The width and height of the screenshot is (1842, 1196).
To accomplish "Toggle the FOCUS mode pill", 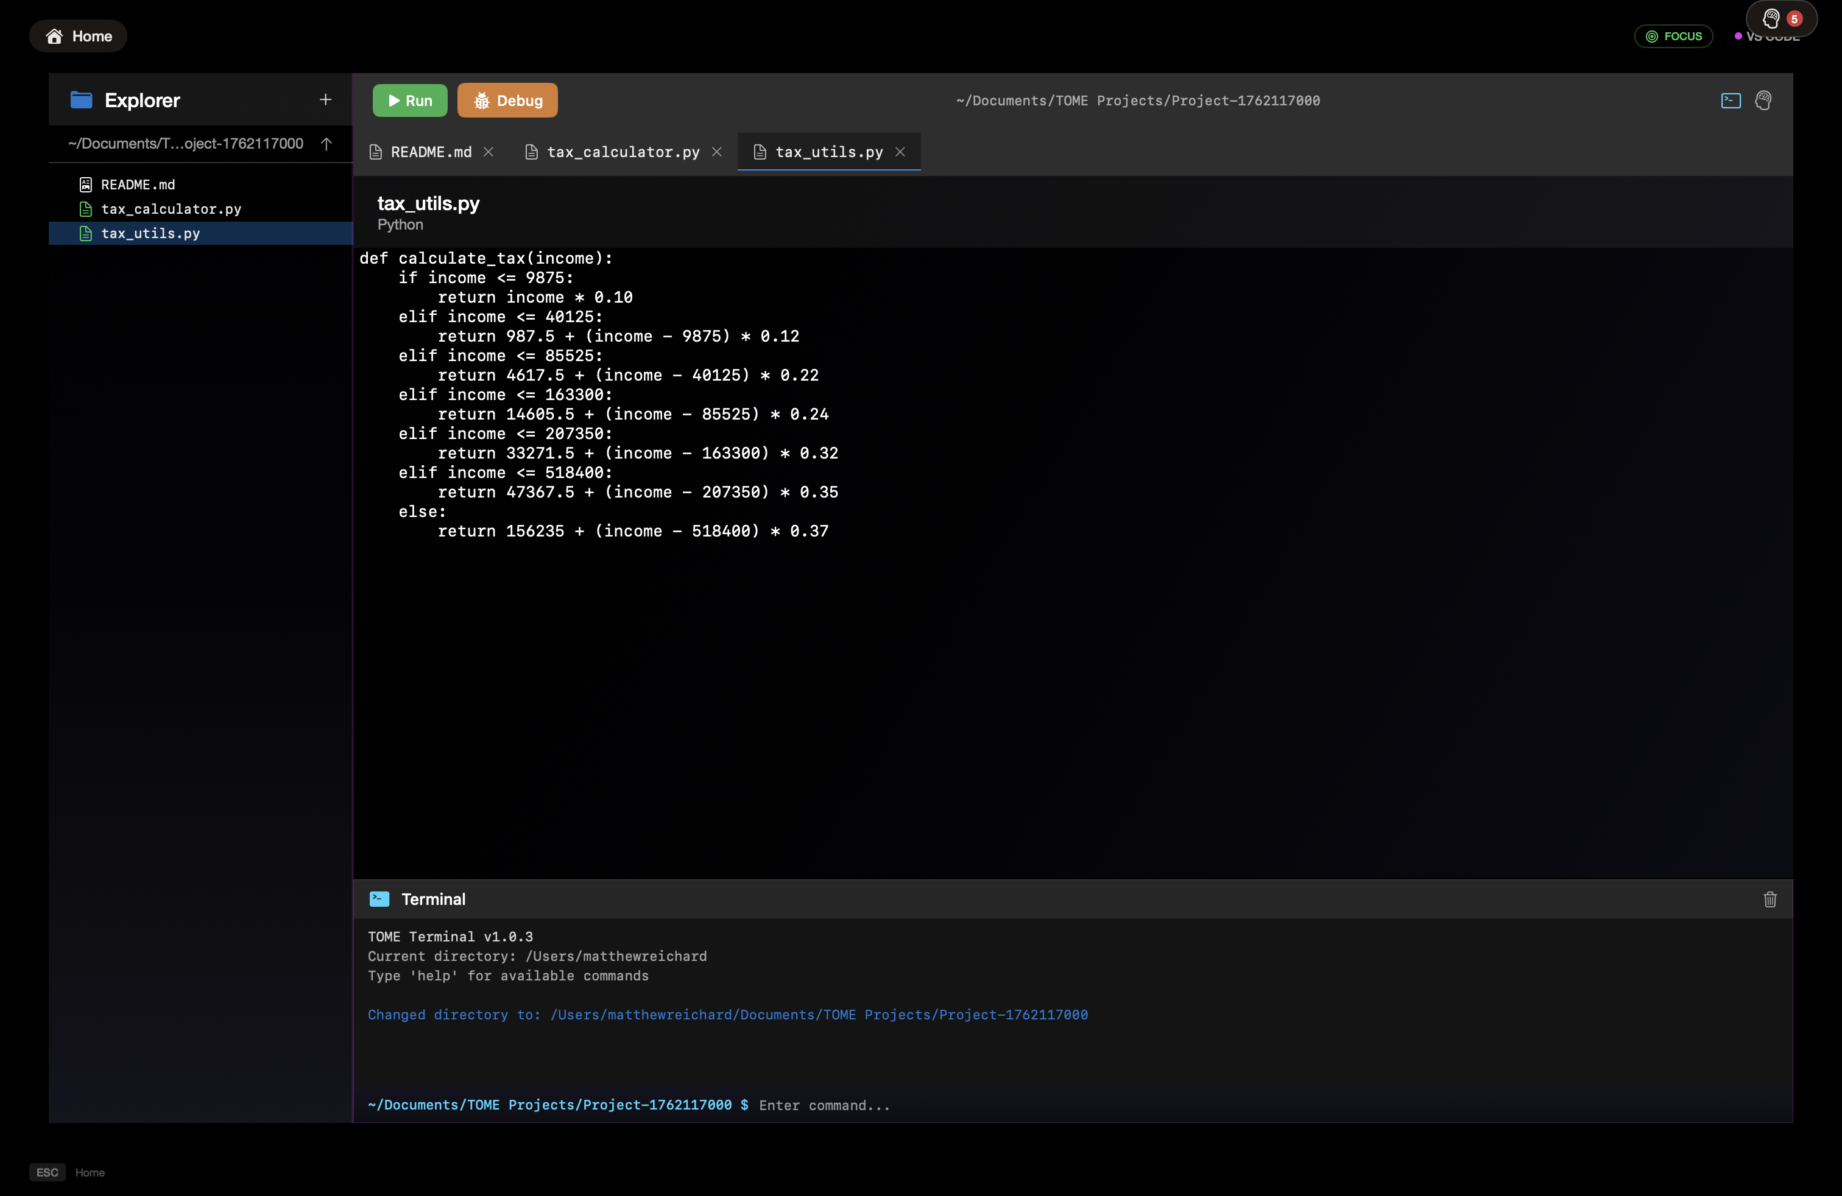I will point(1673,37).
